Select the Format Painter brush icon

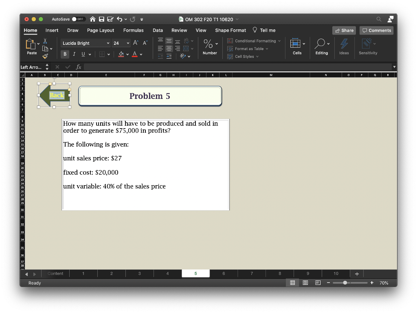tap(45, 56)
